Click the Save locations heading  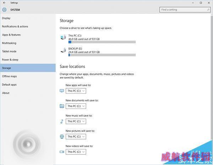[72, 66]
